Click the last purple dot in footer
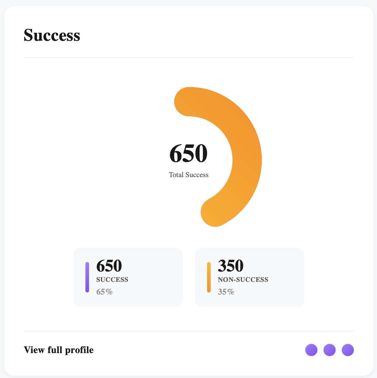Screen dimensions: 377x378 347,350
